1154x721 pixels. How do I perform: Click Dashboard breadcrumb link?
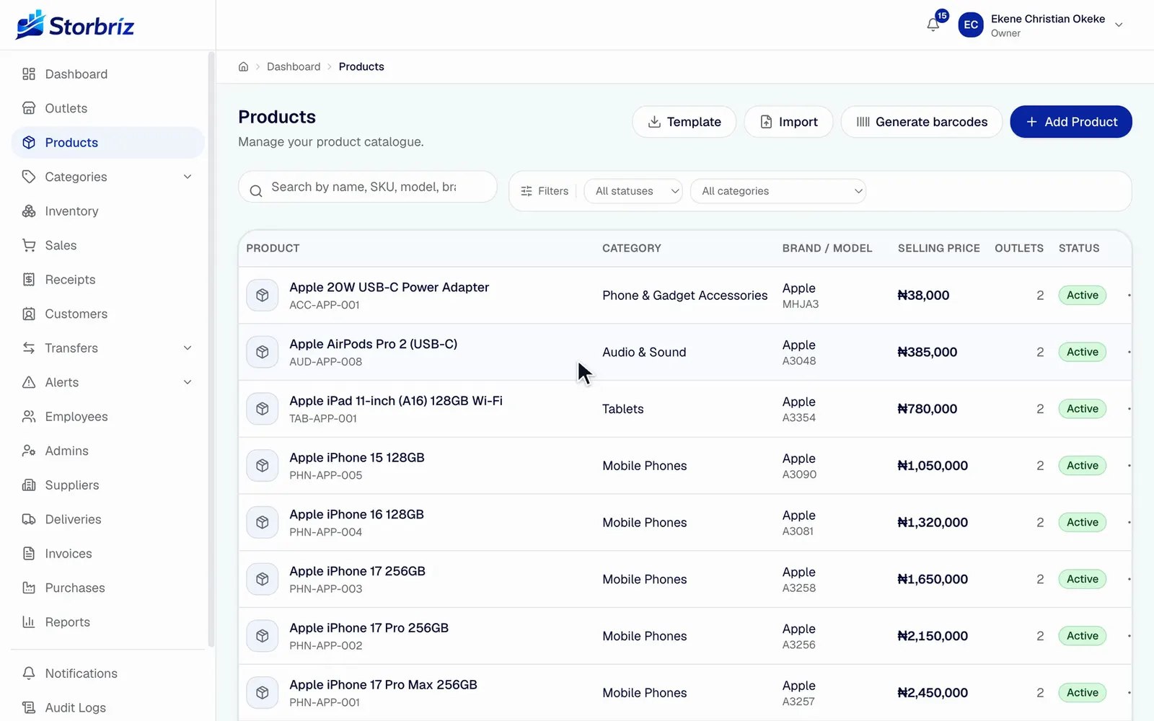pyautogui.click(x=294, y=66)
